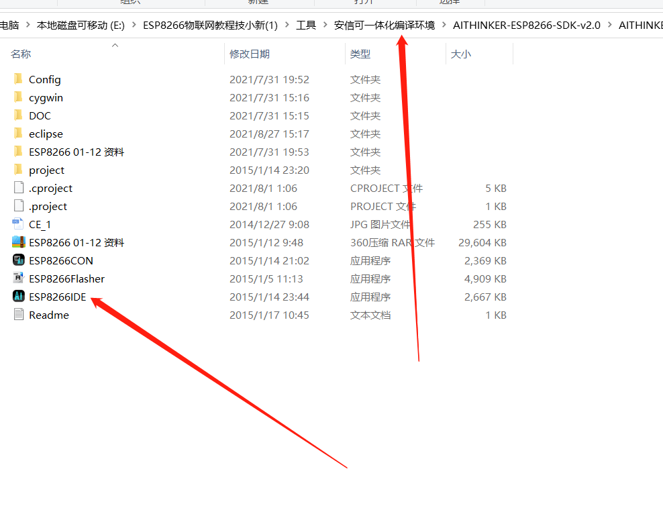Sort files by 类型 column header

(x=360, y=54)
